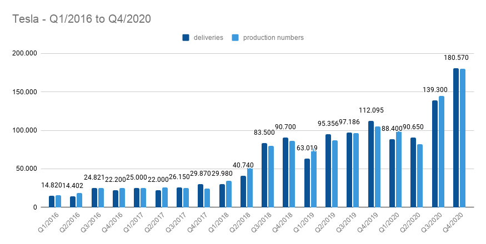Click the Q3/2016 x-axis label

(x=92, y=222)
